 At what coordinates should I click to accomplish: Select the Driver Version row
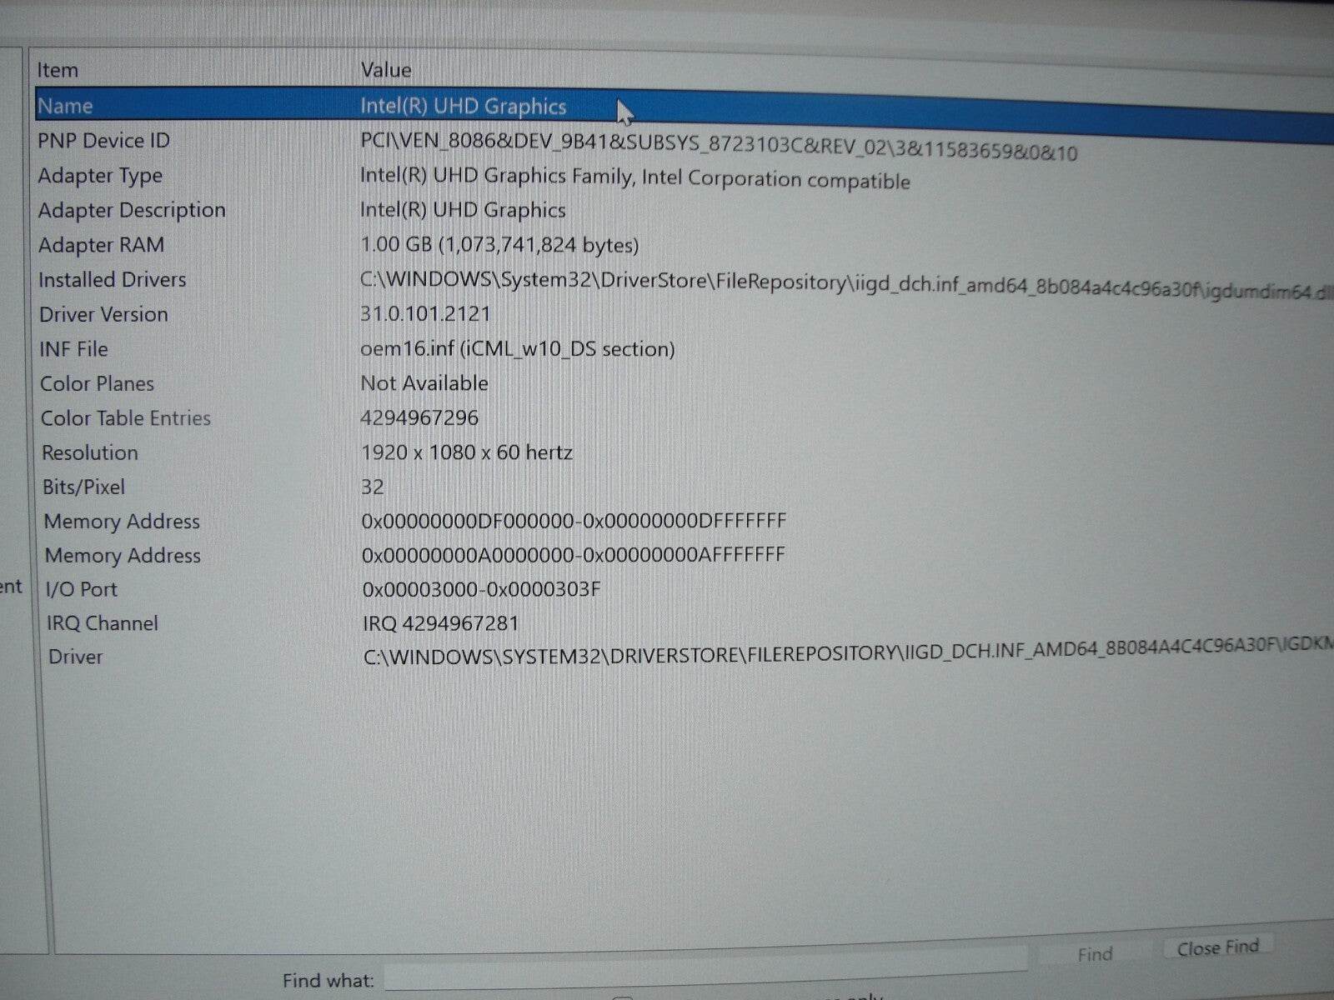tap(333, 314)
